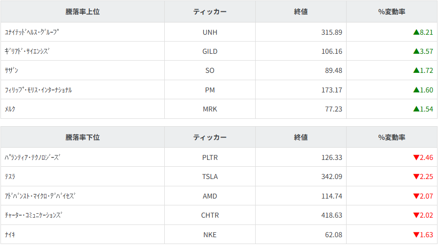Click the red down triangle beside 1.63
438x246 pixels.
[416, 235]
